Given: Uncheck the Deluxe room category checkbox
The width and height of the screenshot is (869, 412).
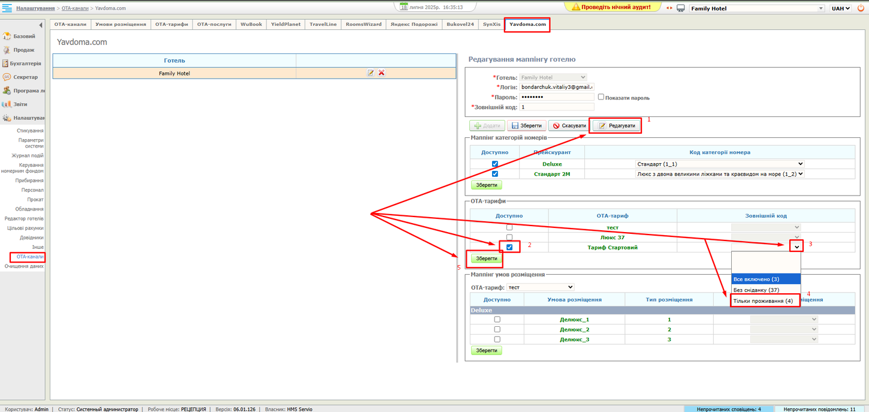Looking at the screenshot, I should [x=495, y=164].
